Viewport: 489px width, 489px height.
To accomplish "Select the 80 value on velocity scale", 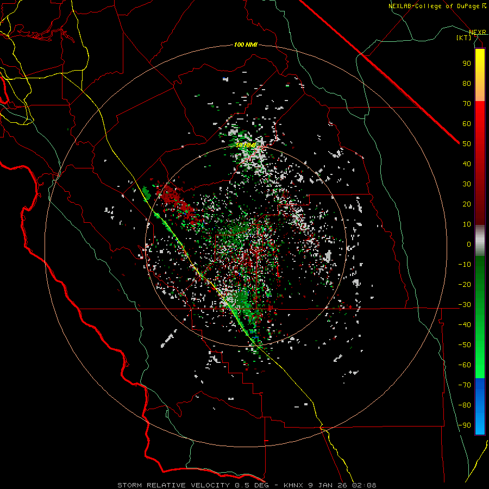I will click(467, 84).
